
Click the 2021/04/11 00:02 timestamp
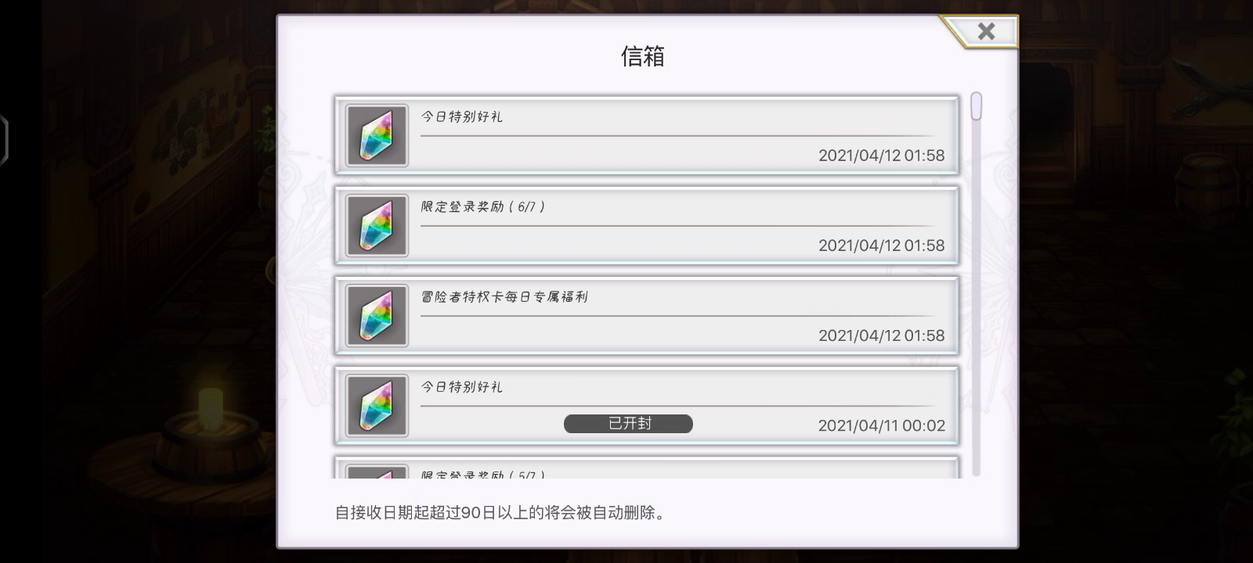pyautogui.click(x=882, y=425)
